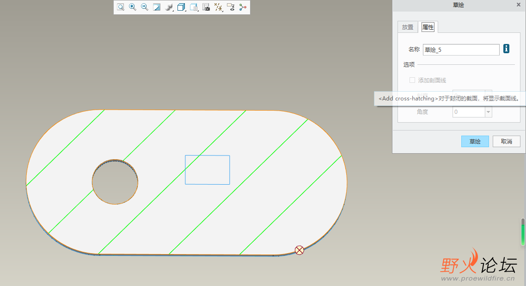Image resolution: width=526 pixels, height=286 pixels.
Task: Click the table with camera icon
Action: pos(206,7)
